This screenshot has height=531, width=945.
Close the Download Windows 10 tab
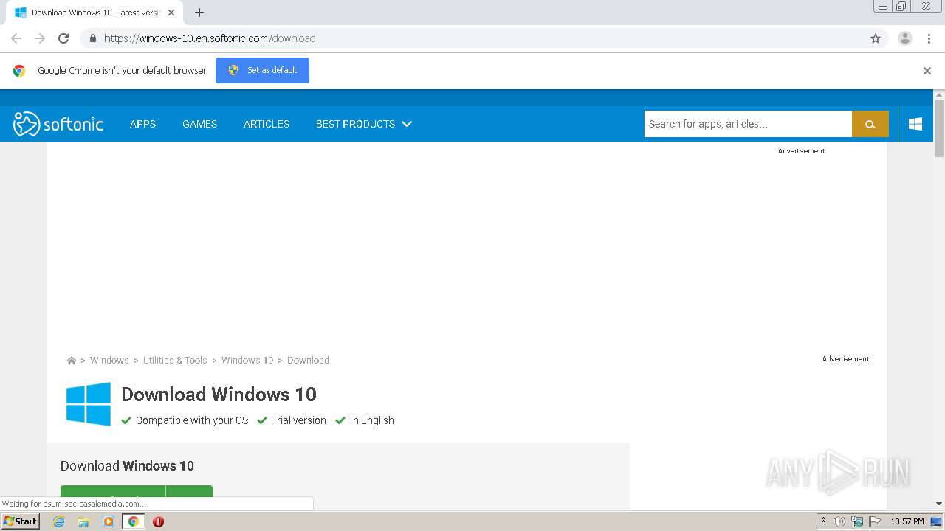171,13
